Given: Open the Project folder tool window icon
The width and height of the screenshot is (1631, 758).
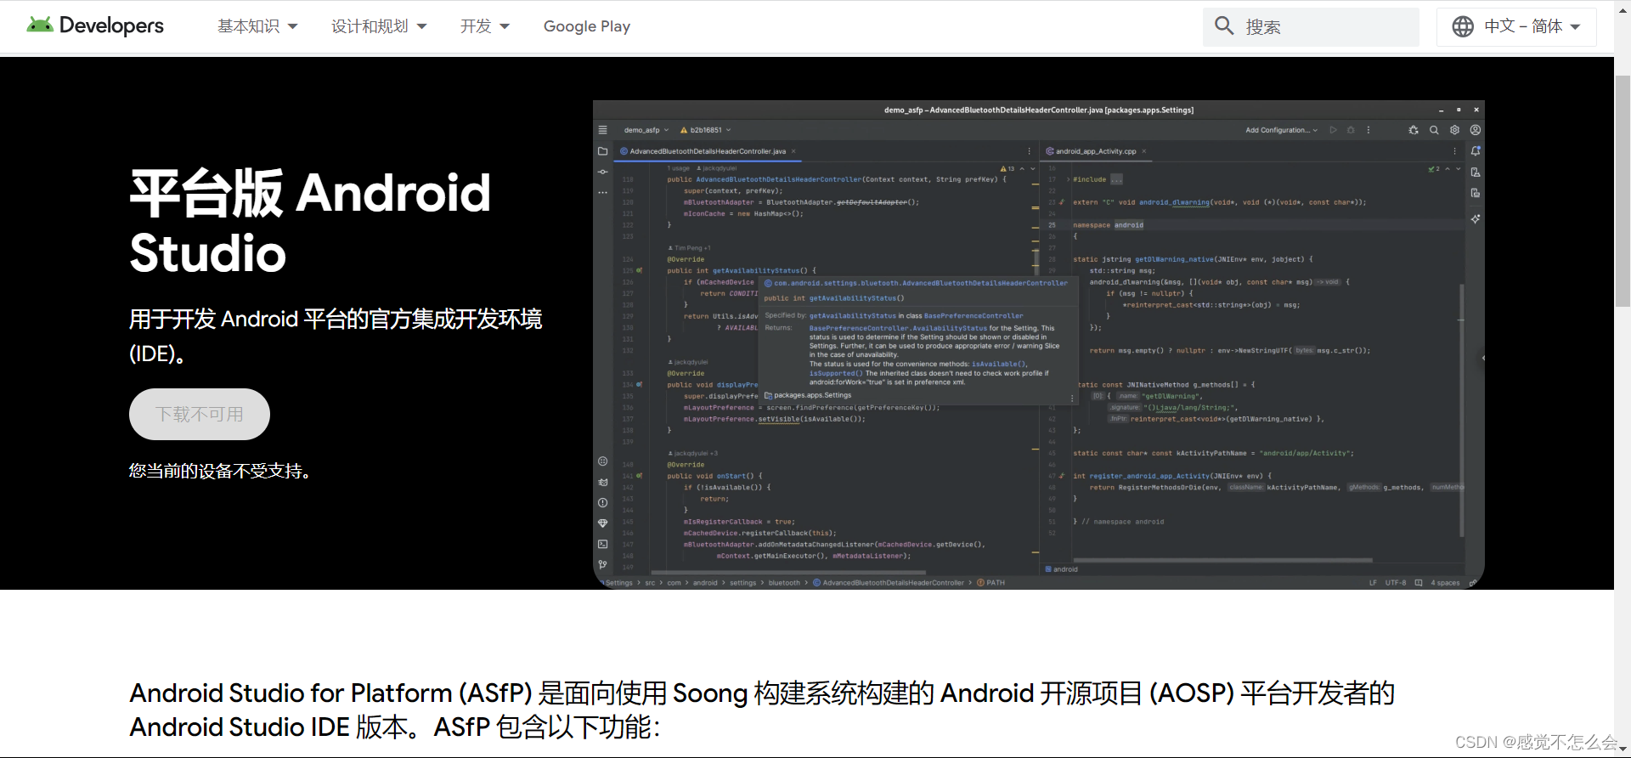Looking at the screenshot, I should point(602,151).
